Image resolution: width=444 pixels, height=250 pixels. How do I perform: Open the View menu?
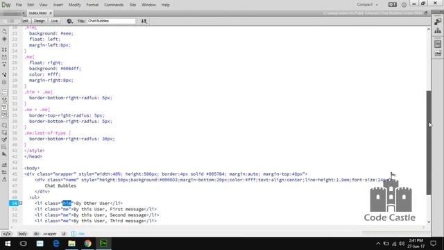pyautogui.click(x=43, y=5)
